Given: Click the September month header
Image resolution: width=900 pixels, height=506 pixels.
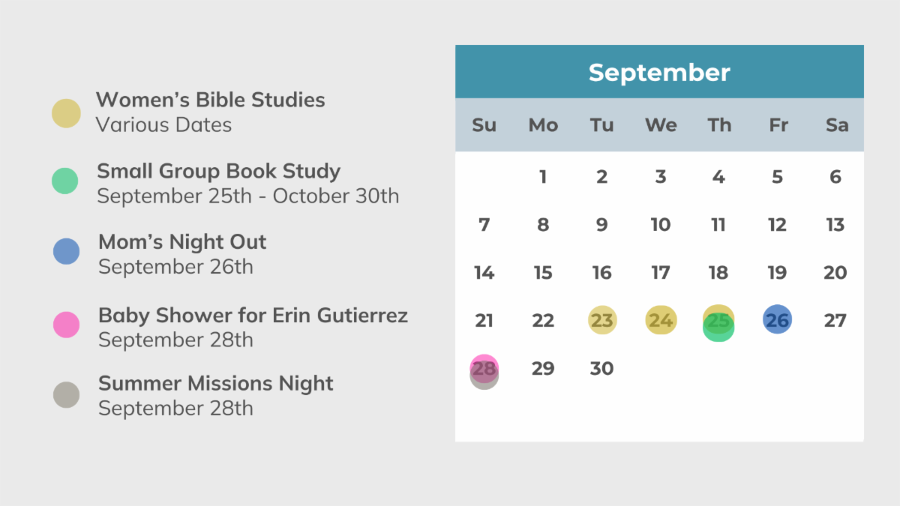Looking at the screenshot, I should 659,73.
